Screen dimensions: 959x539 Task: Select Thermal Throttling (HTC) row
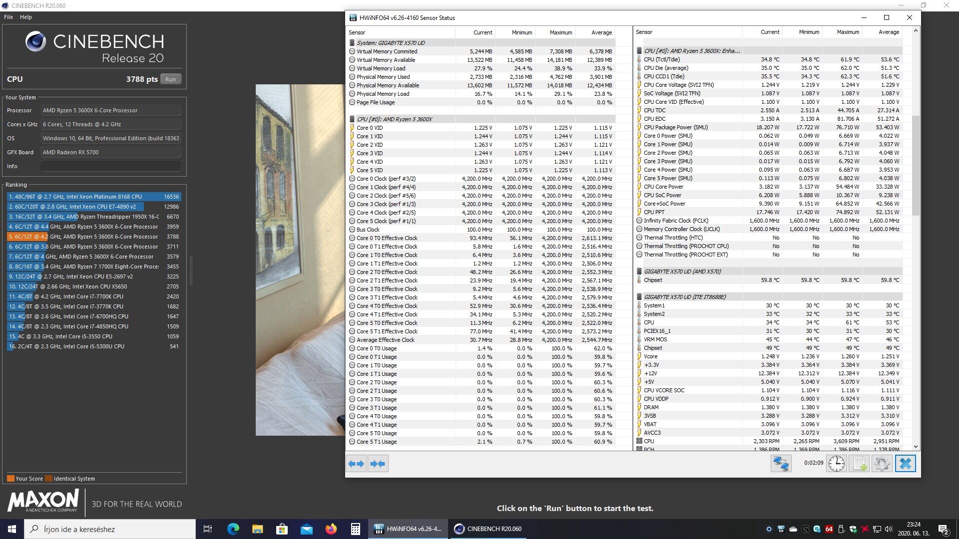[769, 238]
